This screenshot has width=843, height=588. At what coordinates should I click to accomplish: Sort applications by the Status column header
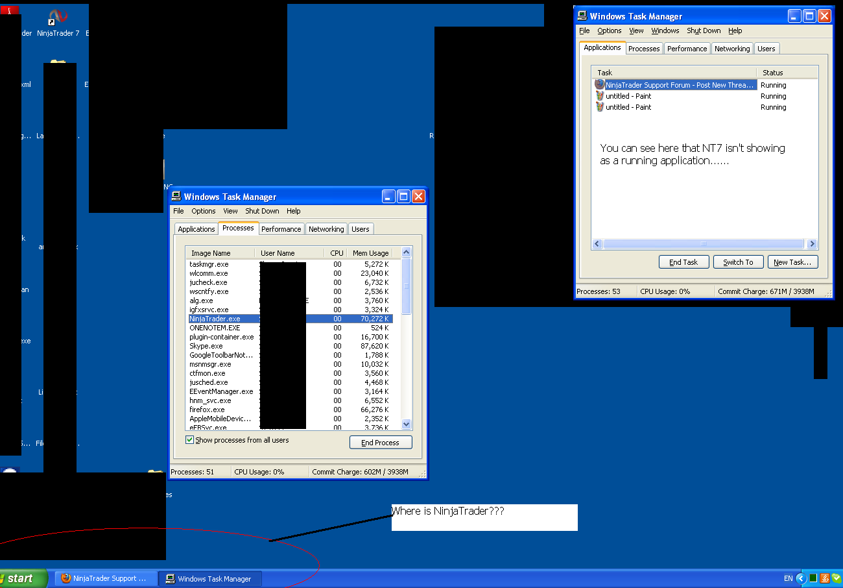pyautogui.click(x=787, y=73)
